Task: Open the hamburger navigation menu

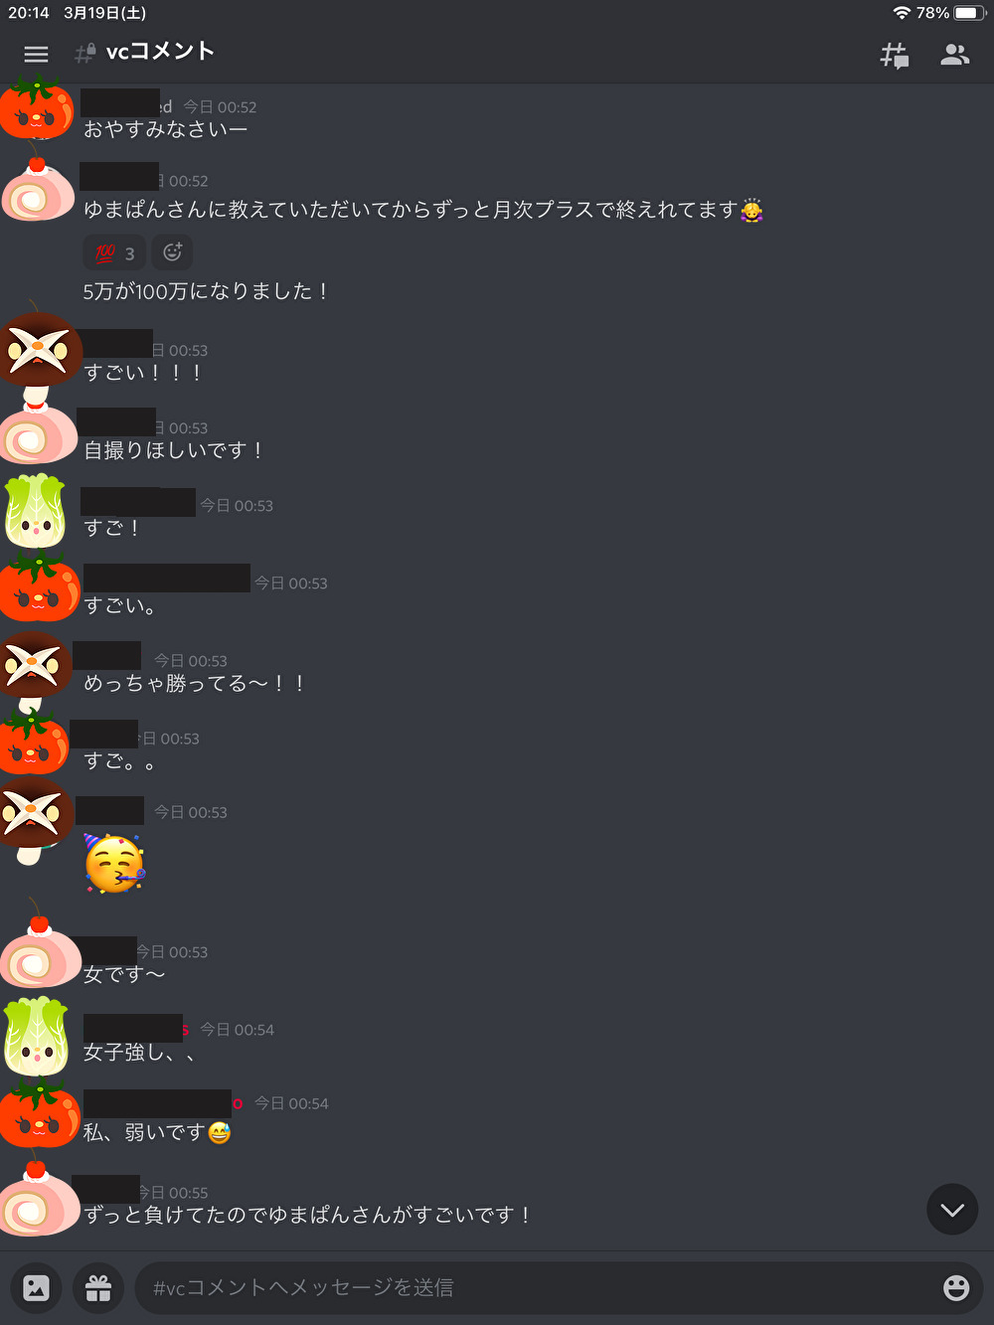Action: 36,55
